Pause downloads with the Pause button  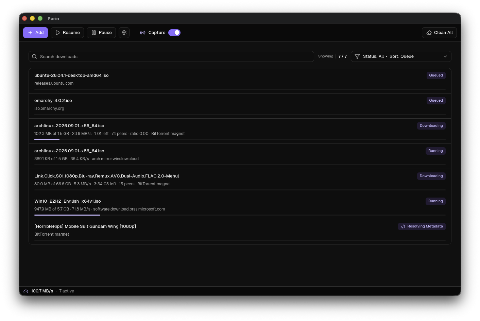(x=101, y=33)
